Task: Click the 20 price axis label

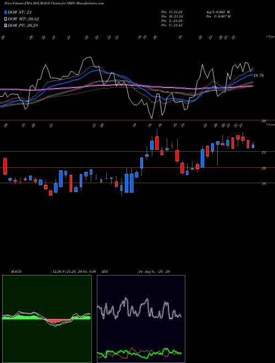Action: [x=264, y=168]
